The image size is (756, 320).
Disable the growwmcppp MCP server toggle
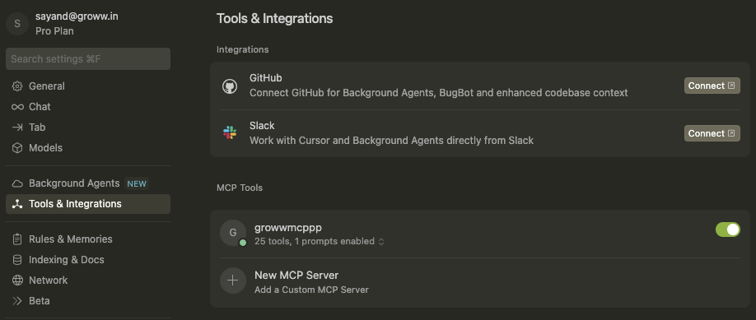[727, 230]
